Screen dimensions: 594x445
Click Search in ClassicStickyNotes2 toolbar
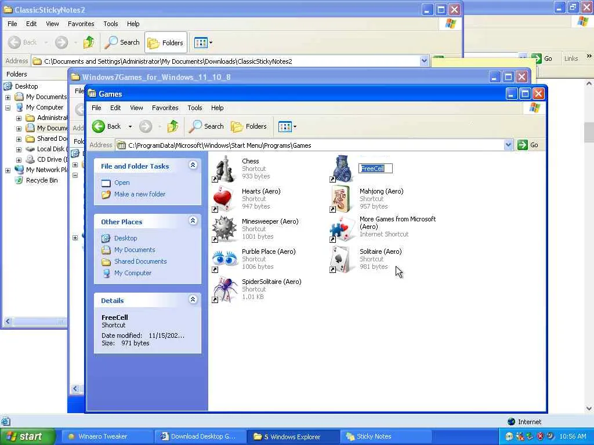point(122,42)
